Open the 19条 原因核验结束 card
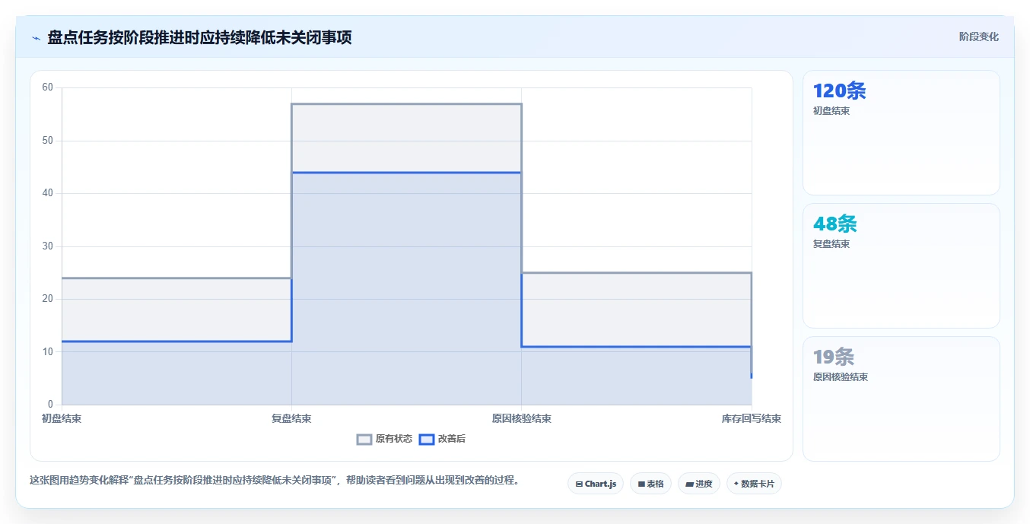 tap(901, 399)
